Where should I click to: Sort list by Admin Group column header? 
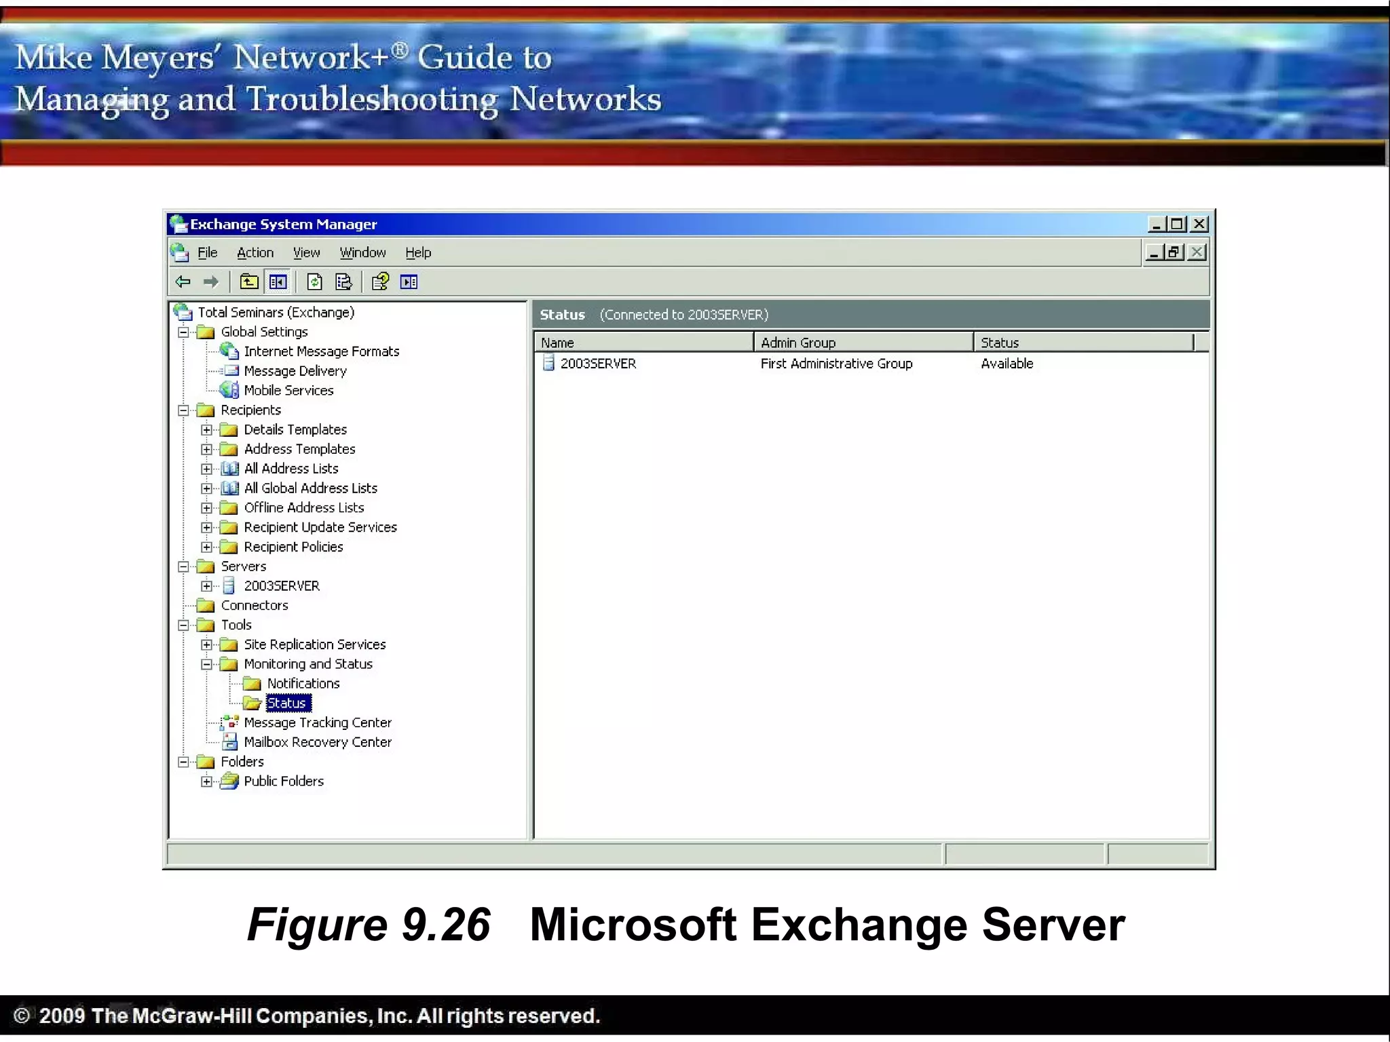tap(864, 342)
